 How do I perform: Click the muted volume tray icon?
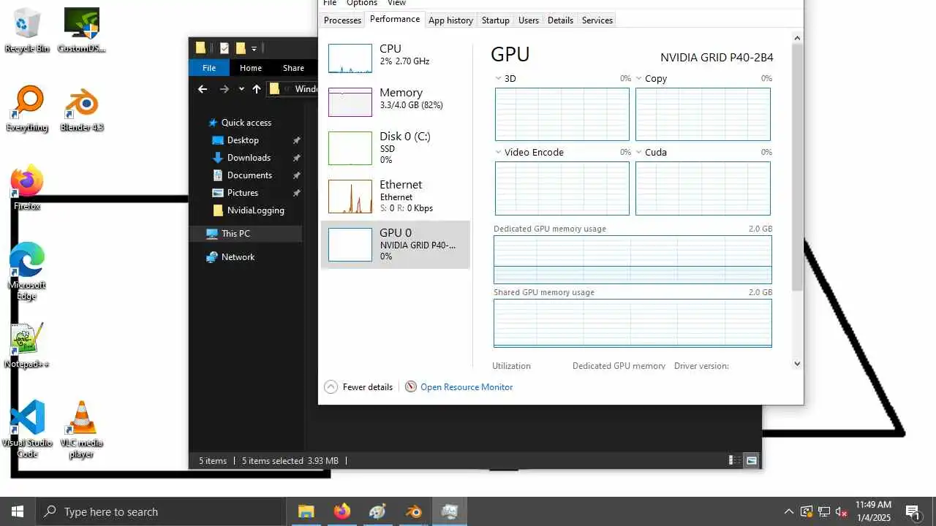[x=841, y=511]
